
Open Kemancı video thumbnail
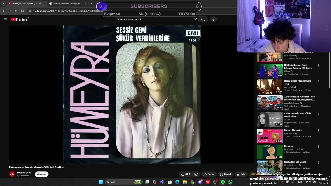click(270, 152)
